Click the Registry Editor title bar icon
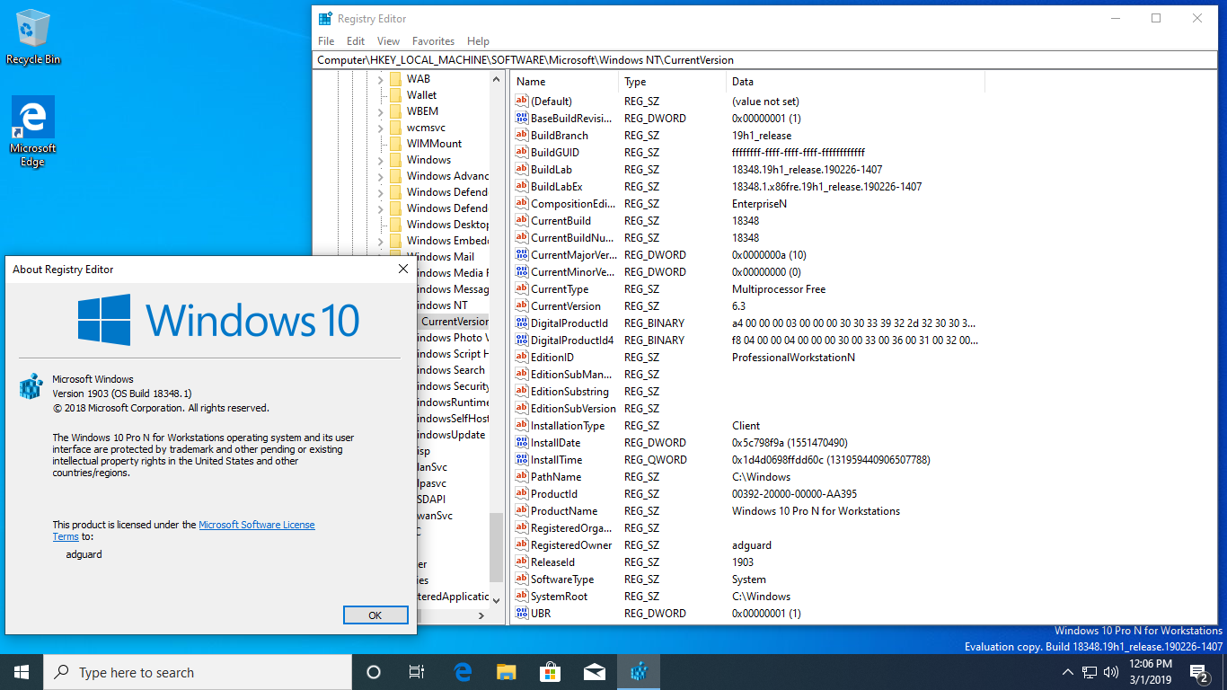Viewport: 1227px width, 690px height. (325, 18)
